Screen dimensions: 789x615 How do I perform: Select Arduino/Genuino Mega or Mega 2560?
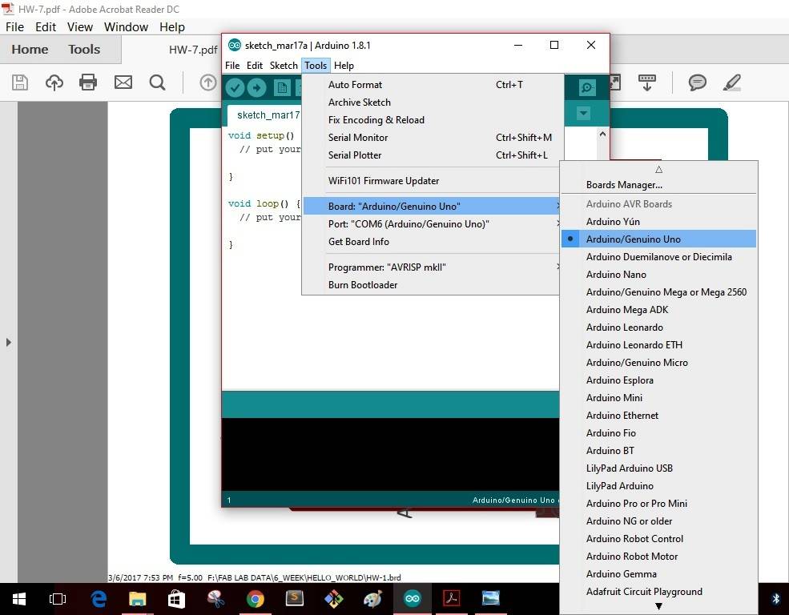pyautogui.click(x=658, y=291)
